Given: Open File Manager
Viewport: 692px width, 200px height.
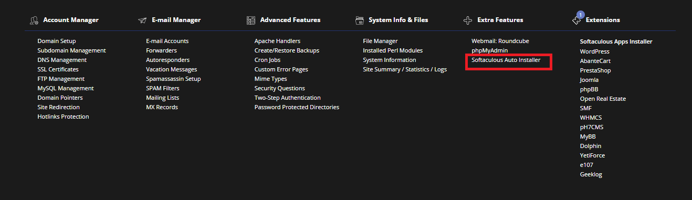Looking at the screenshot, I should point(380,41).
